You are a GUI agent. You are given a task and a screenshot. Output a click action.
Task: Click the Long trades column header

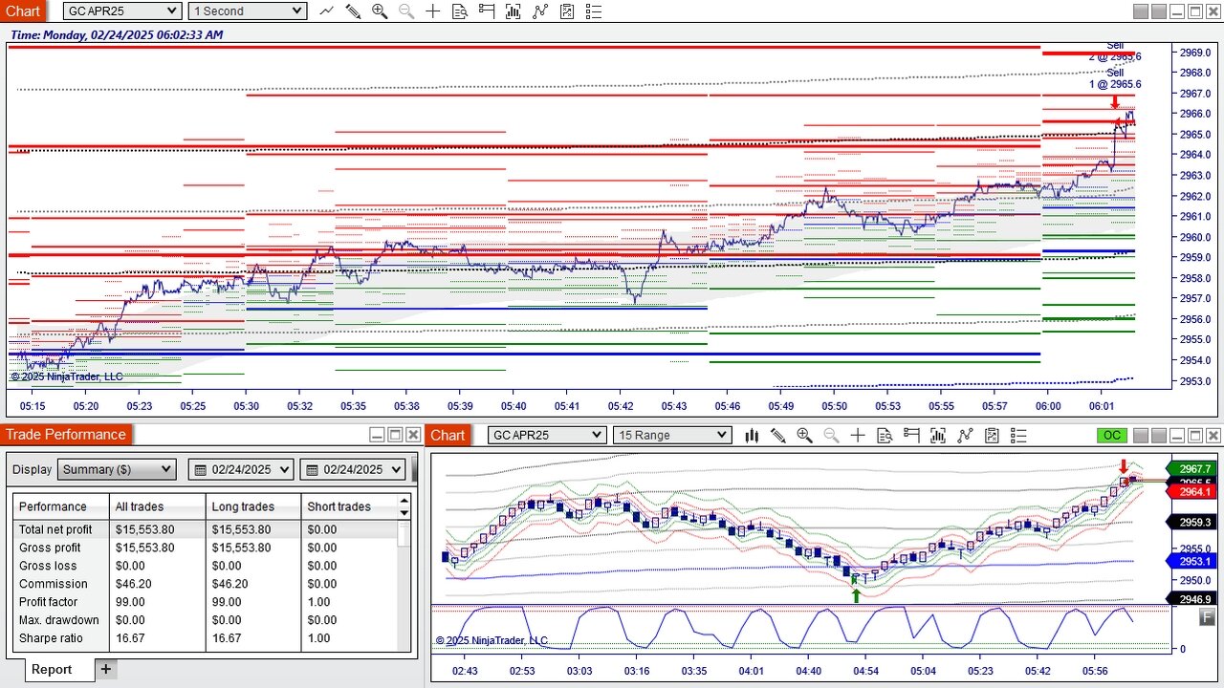point(253,506)
